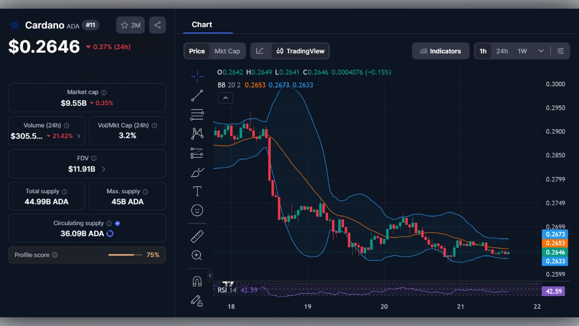Click the Profile score progress bar
Image resolution: width=579 pixels, height=326 pixels.
pos(125,255)
